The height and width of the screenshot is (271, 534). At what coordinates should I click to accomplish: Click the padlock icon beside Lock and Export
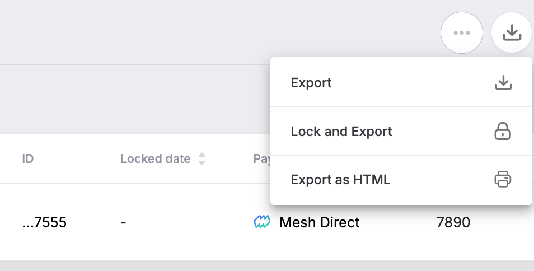pyautogui.click(x=503, y=132)
